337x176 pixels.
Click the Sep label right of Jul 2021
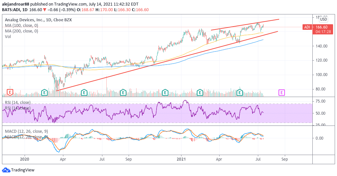tap(284, 159)
